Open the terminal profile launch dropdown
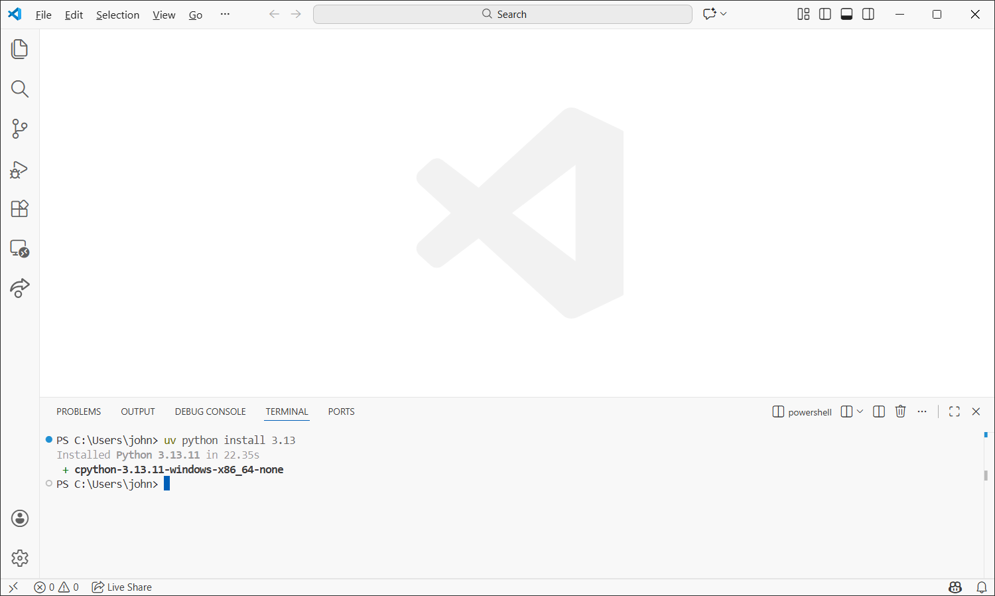The width and height of the screenshot is (995, 596). (x=860, y=411)
